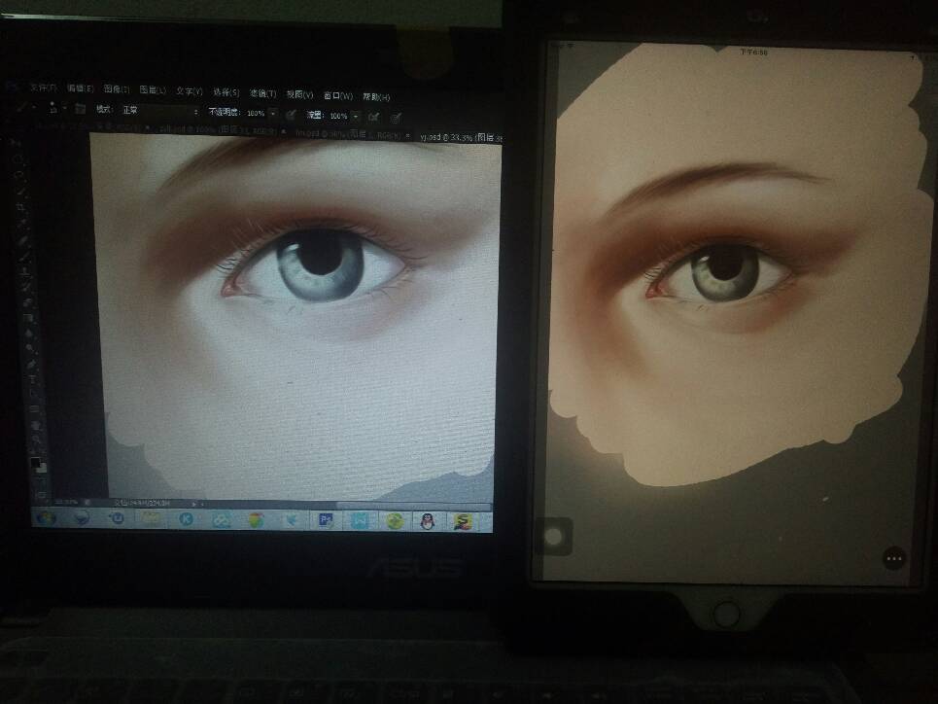Select the Healing Brush tool
The image size is (938, 704).
(22, 239)
